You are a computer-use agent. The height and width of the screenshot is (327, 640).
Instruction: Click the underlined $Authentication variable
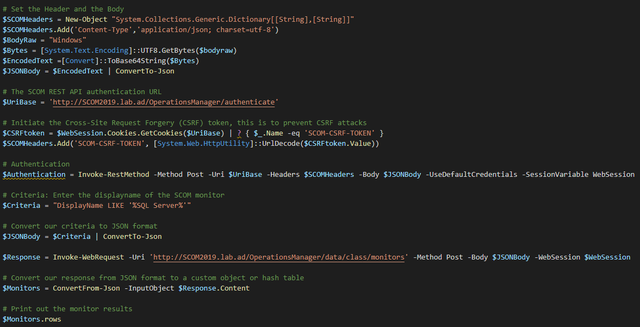[34, 174]
